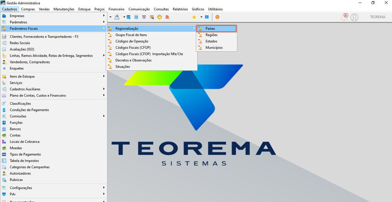Open Vendedores, Compradores entry
The width and height of the screenshot is (392, 202).
coord(54,62)
